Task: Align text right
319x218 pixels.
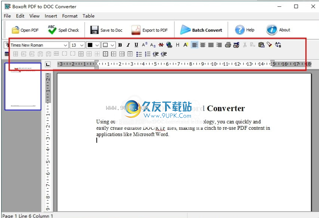Action: (x=219, y=45)
